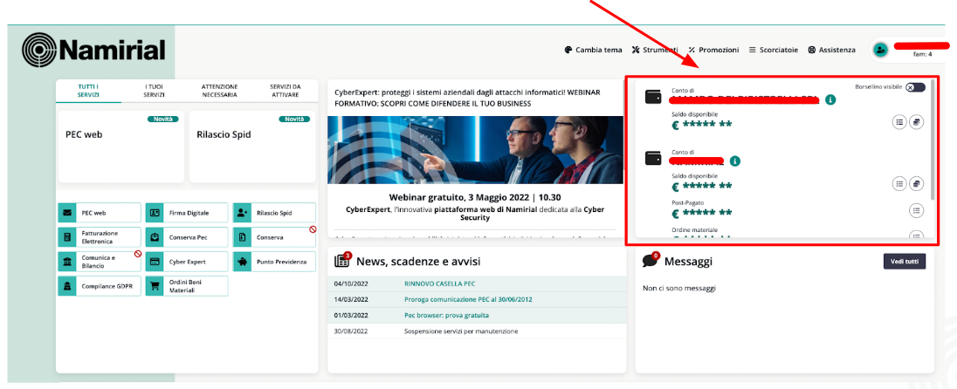
Task: Open the list icon for the first account's Saldo disponibile
Action: pyautogui.click(x=899, y=122)
